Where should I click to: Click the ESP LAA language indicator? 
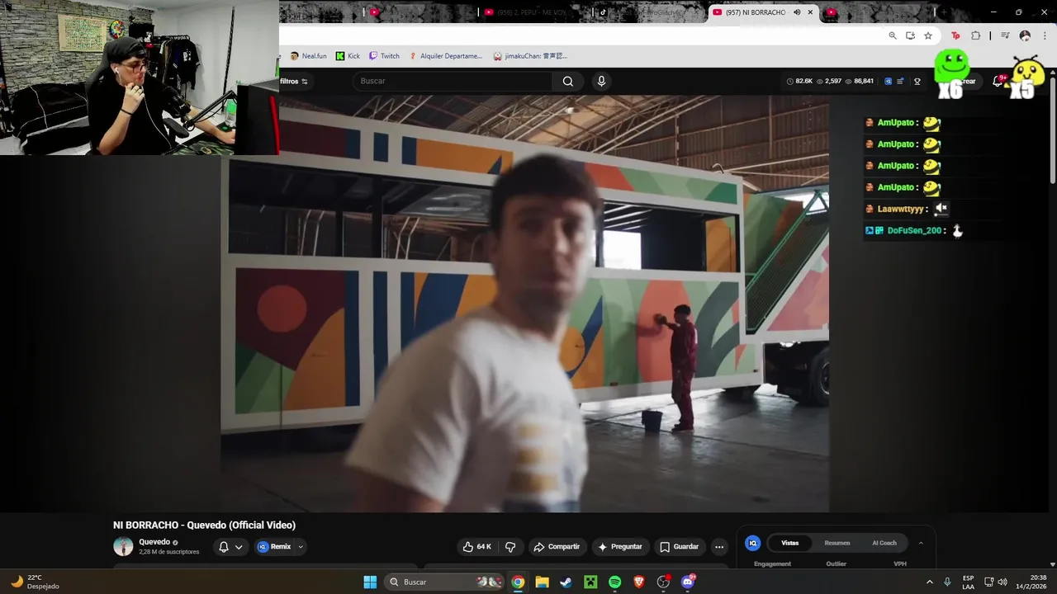968,582
